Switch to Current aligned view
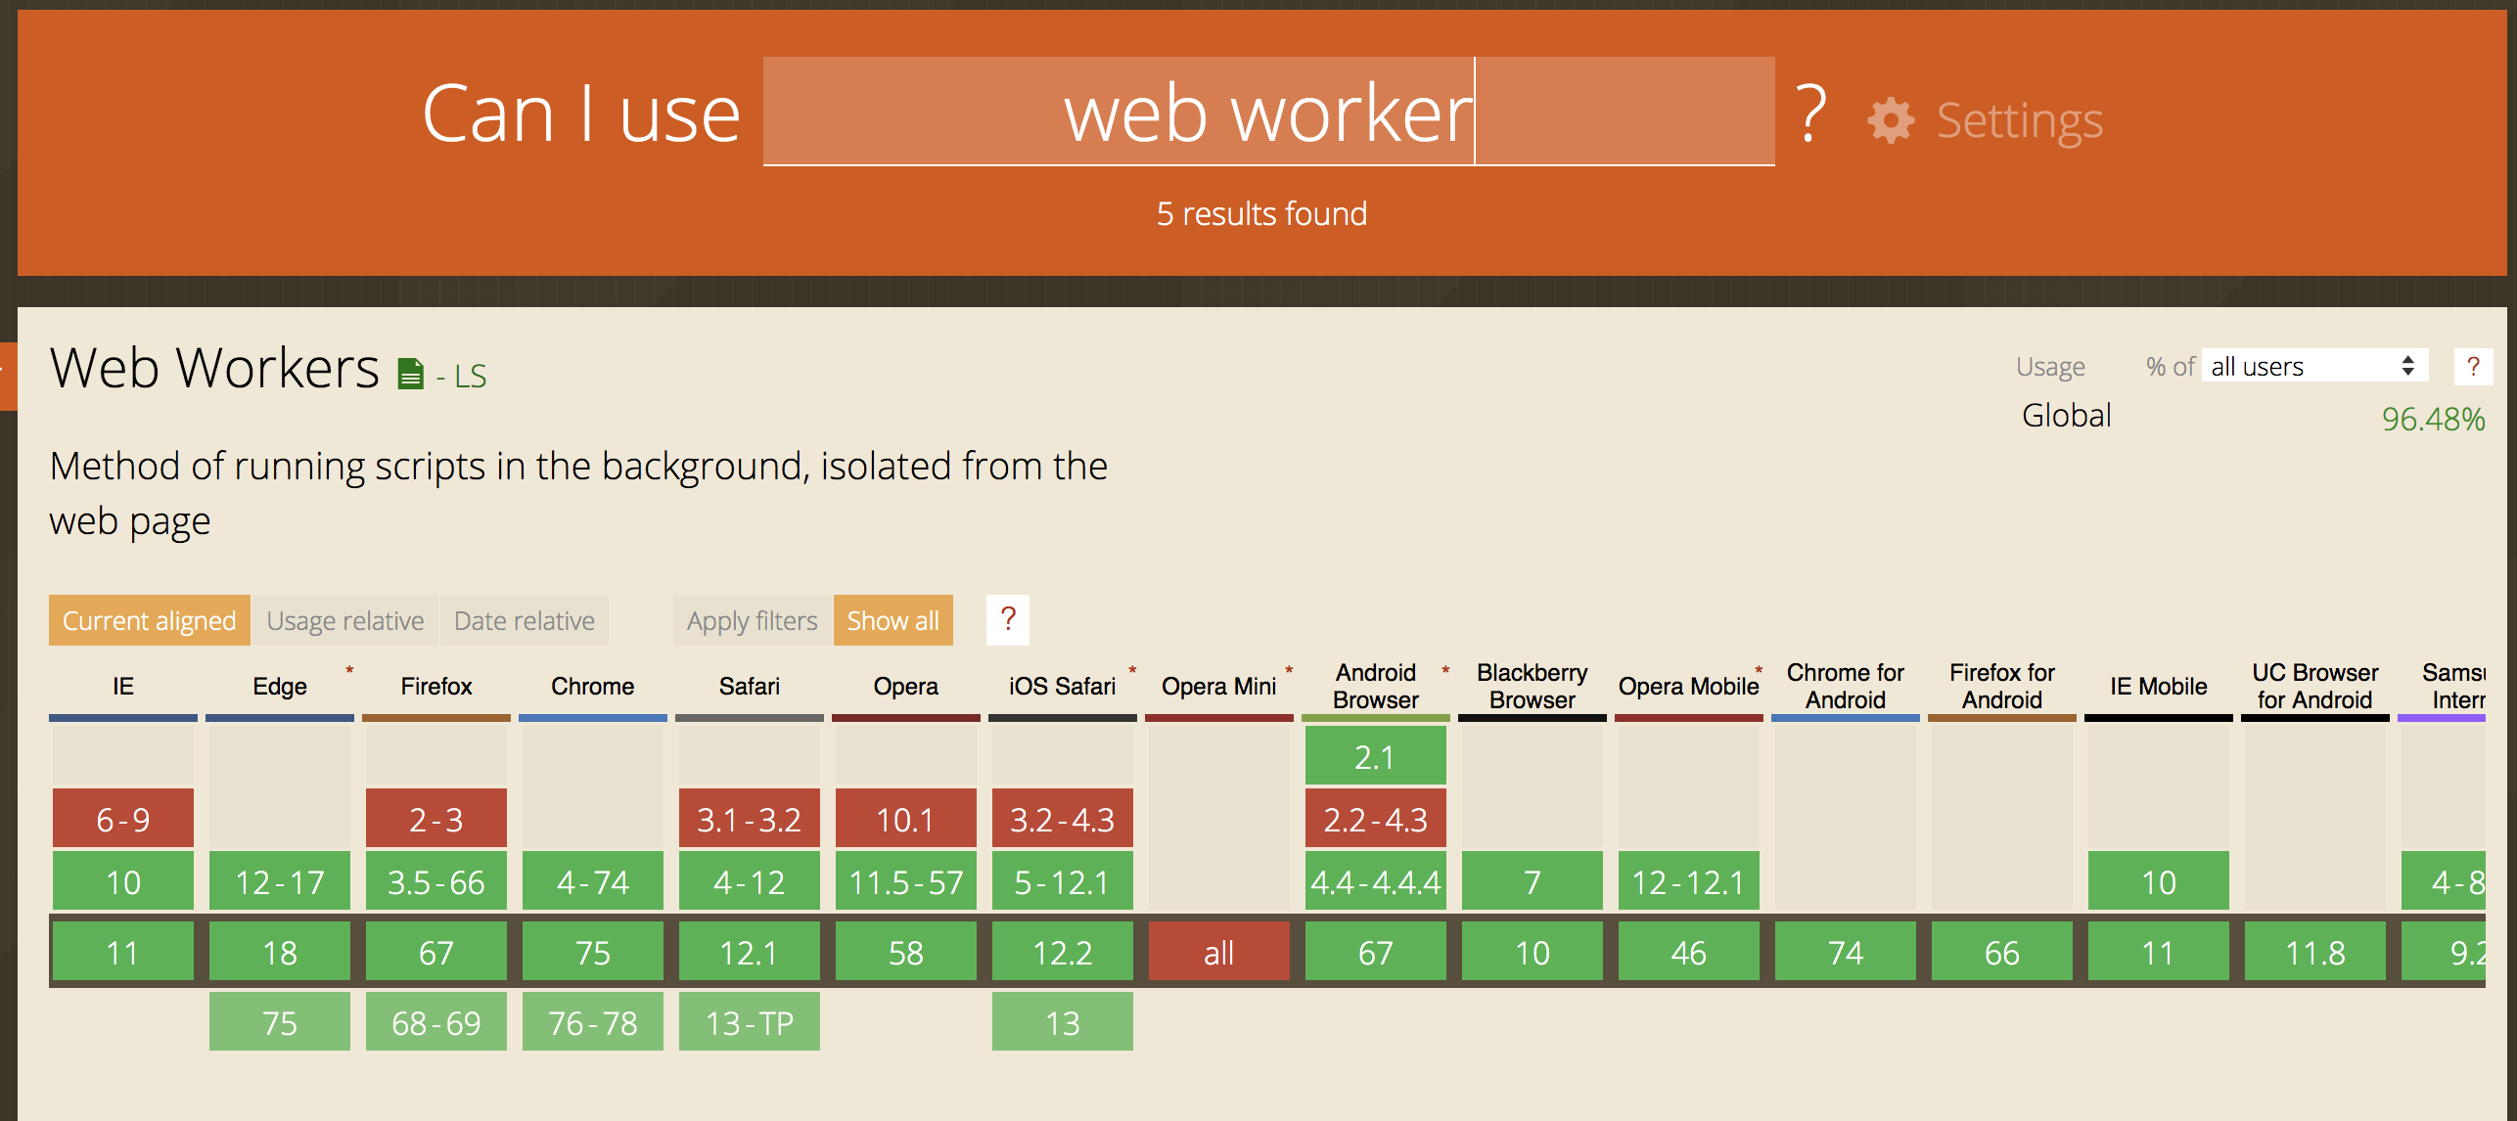The height and width of the screenshot is (1121, 2517). pos(149,620)
